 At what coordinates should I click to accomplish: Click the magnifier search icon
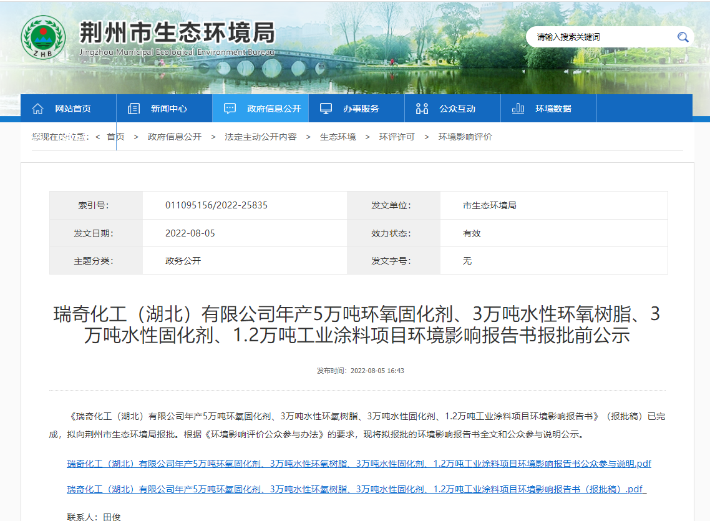[683, 37]
